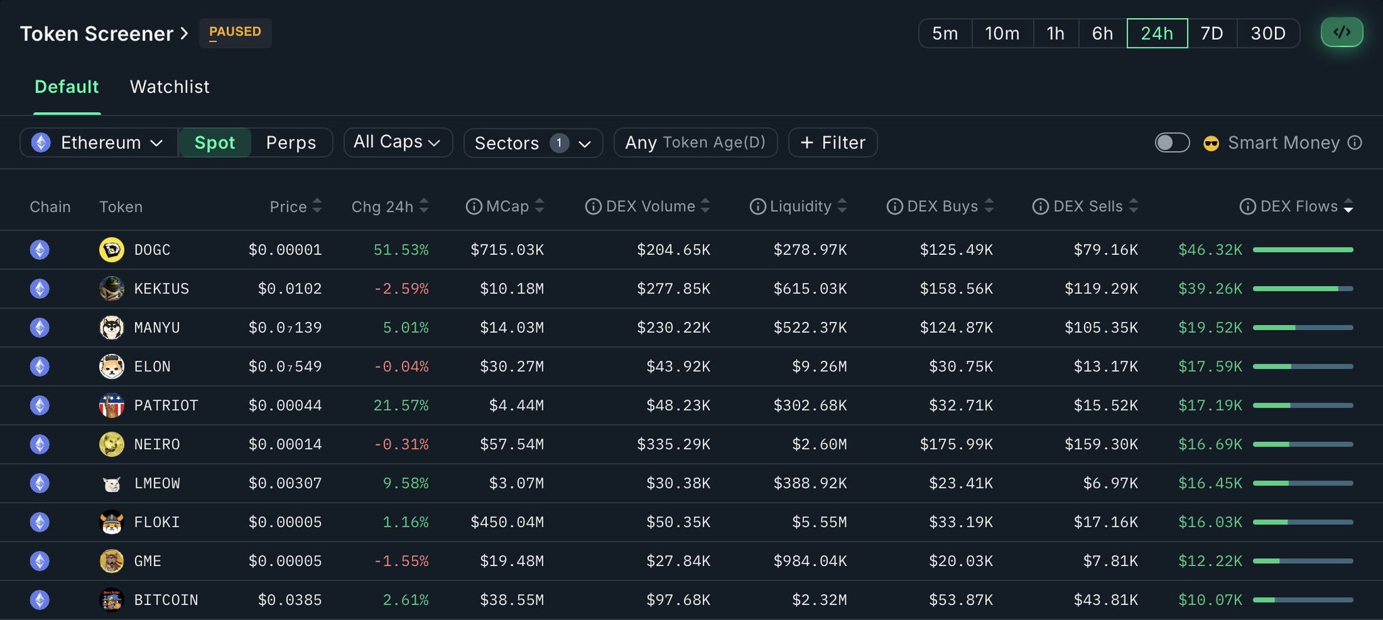1383x620 pixels.
Task: Select the 7D timeframe tab
Action: click(1211, 33)
